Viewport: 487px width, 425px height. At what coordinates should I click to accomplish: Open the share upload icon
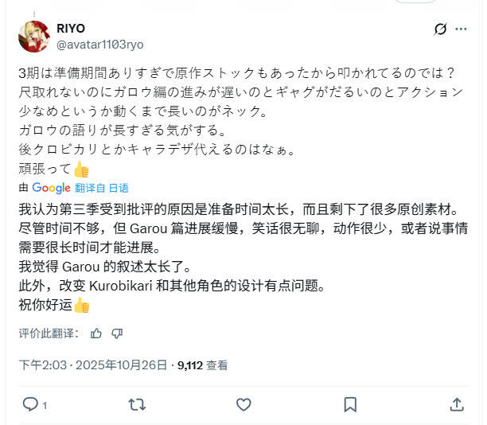point(457,404)
